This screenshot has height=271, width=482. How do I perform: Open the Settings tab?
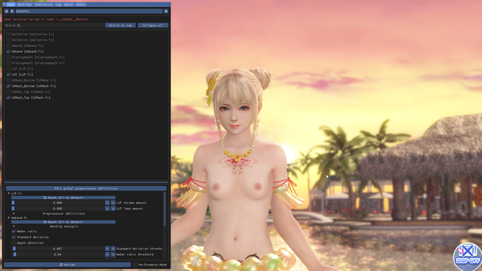coord(25,5)
